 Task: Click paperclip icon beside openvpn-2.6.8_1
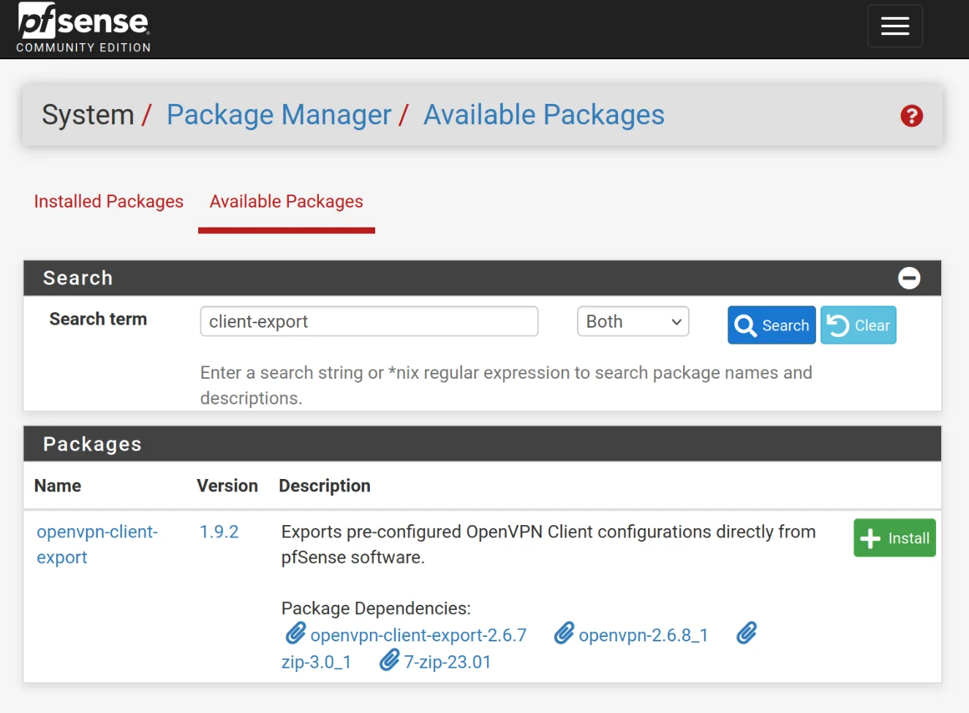pyautogui.click(x=564, y=633)
